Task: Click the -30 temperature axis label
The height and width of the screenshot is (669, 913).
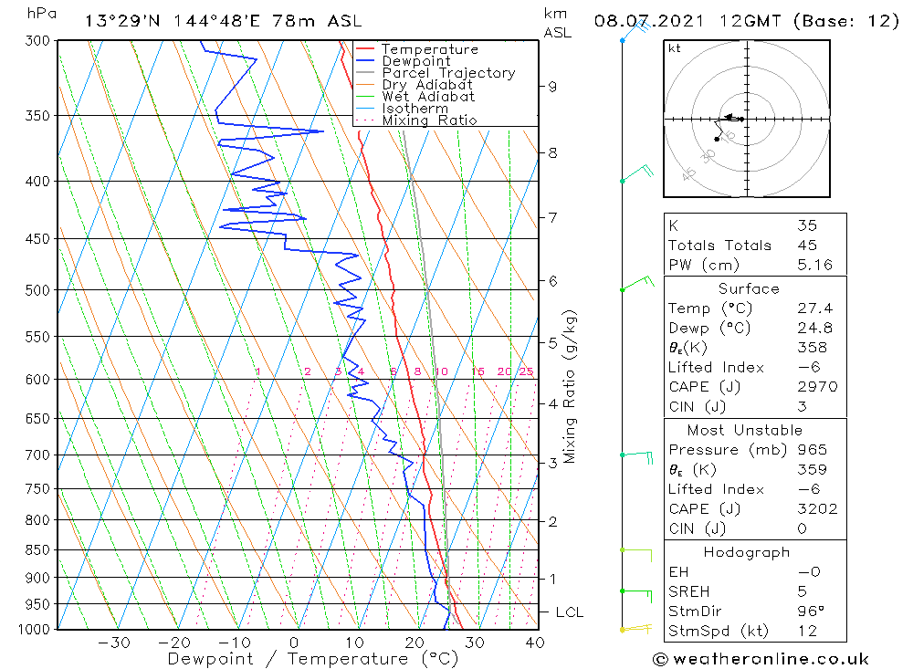Action: click(113, 643)
